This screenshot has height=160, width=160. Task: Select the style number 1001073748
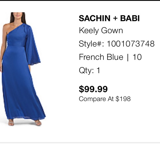pos(131,44)
